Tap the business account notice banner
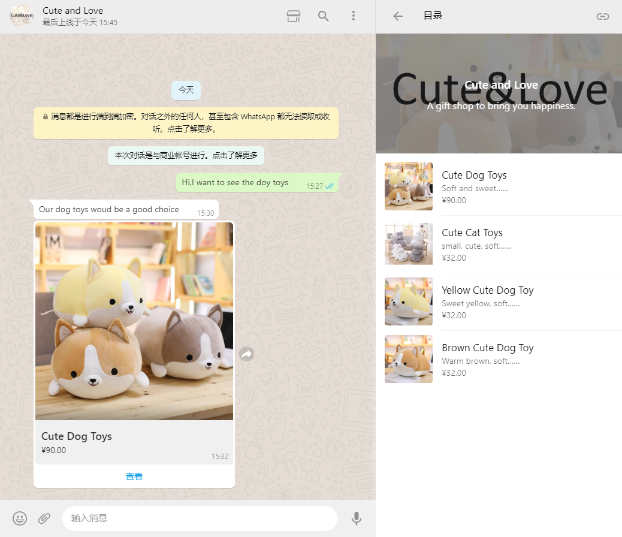The image size is (622, 537). click(186, 155)
